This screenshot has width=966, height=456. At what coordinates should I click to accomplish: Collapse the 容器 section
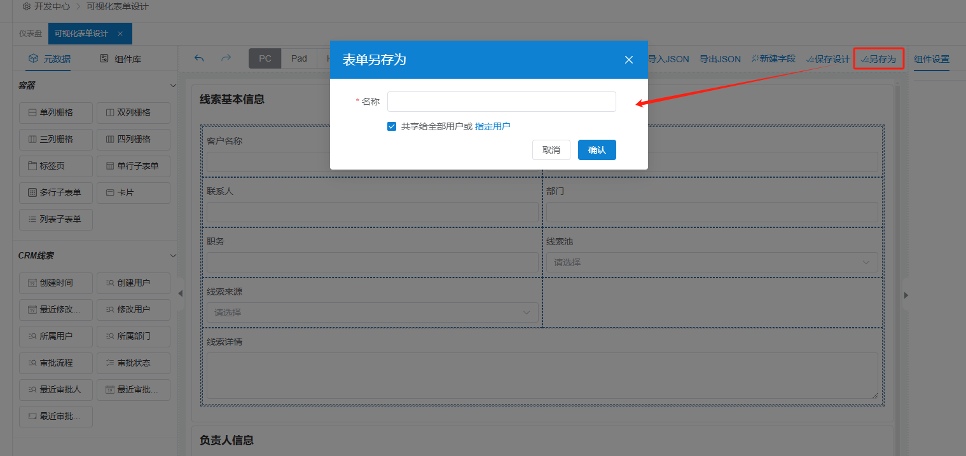[x=172, y=85]
